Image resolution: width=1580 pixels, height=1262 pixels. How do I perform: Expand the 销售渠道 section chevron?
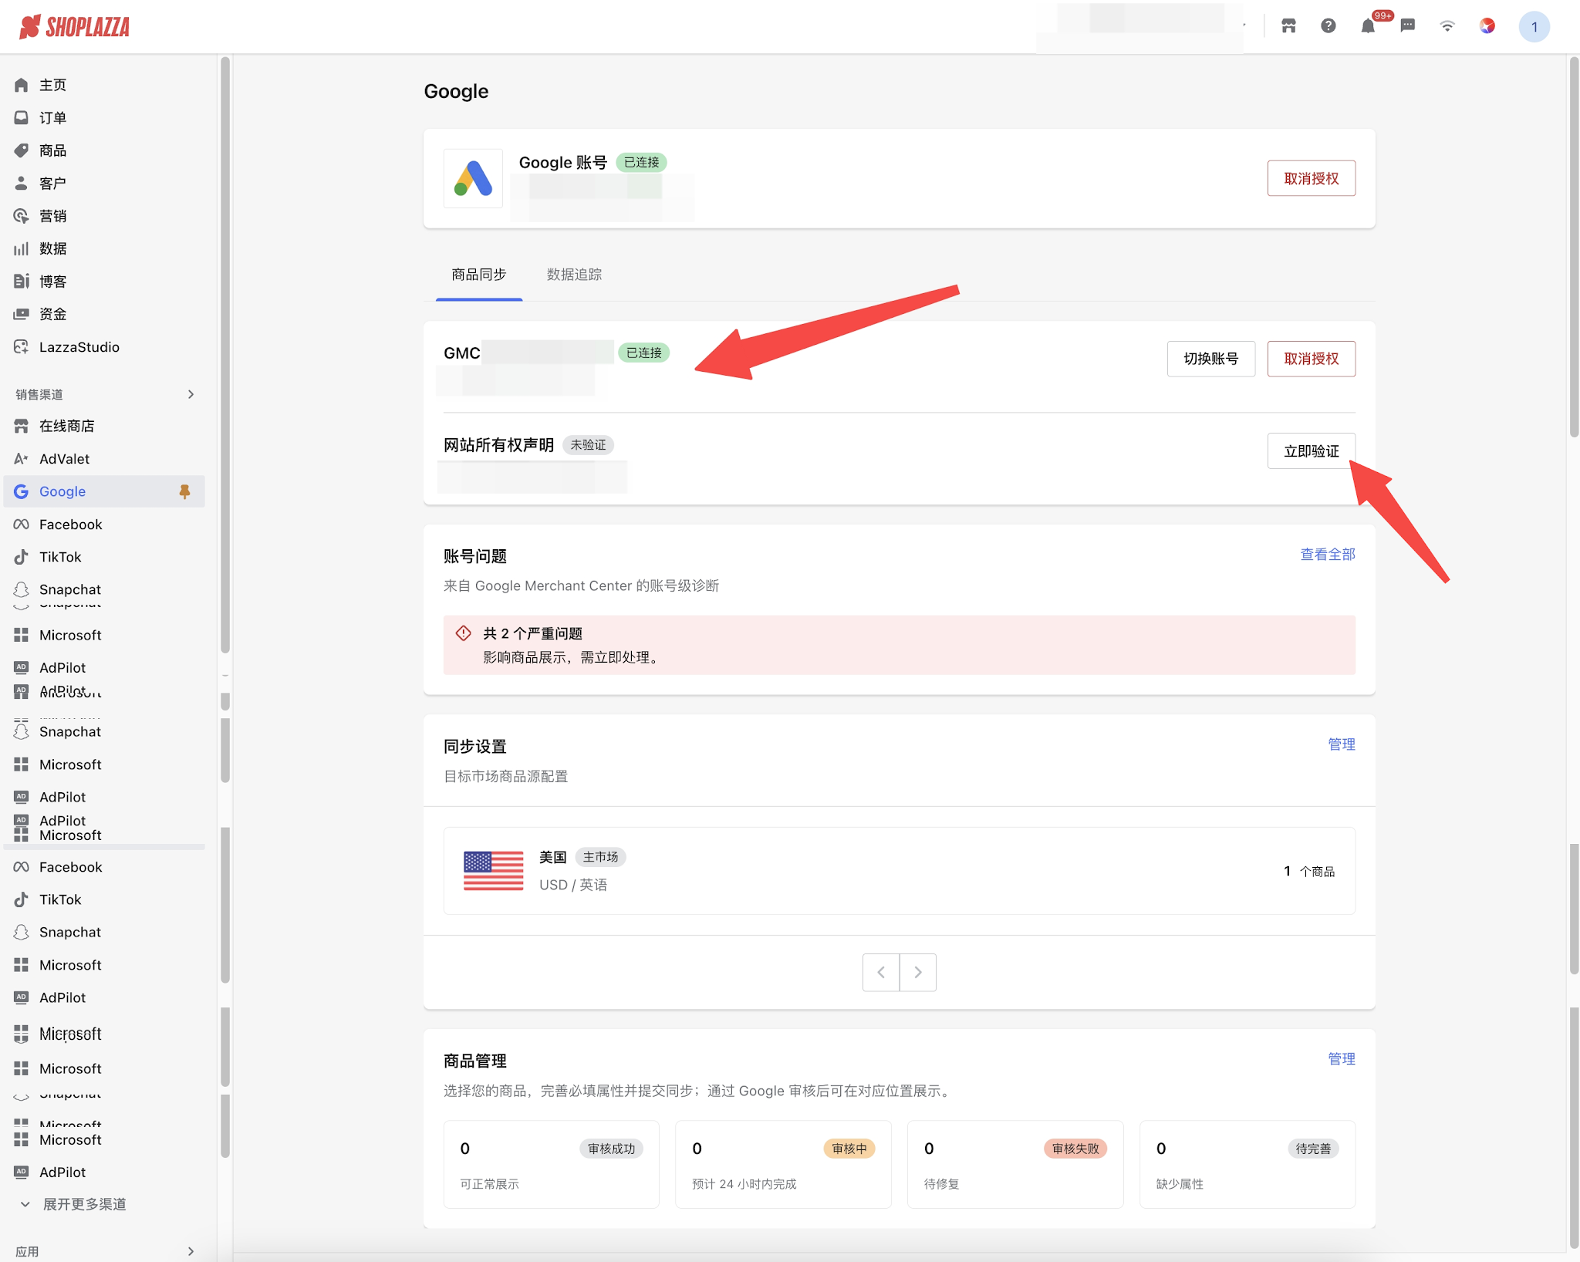pyautogui.click(x=191, y=394)
